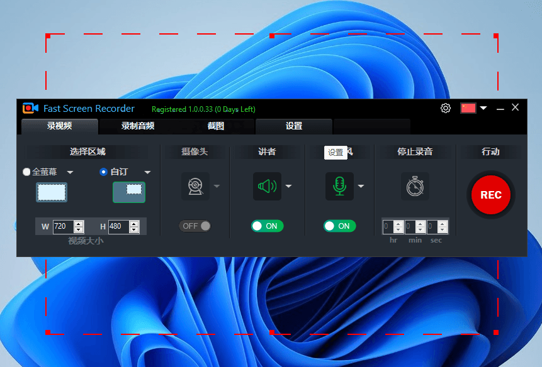Increase hours with the hr up arrow
The height and width of the screenshot is (367, 542).
(398, 224)
